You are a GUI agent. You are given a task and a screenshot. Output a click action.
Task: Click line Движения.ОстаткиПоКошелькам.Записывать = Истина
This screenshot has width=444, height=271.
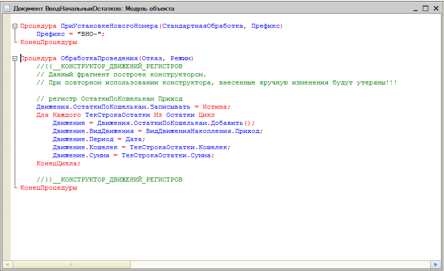click(133, 107)
